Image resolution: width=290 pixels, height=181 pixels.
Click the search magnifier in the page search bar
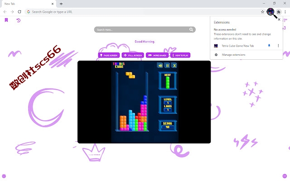(x=191, y=29)
